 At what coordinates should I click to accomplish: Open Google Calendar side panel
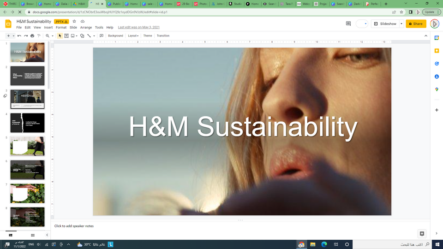(x=437, y=38)
